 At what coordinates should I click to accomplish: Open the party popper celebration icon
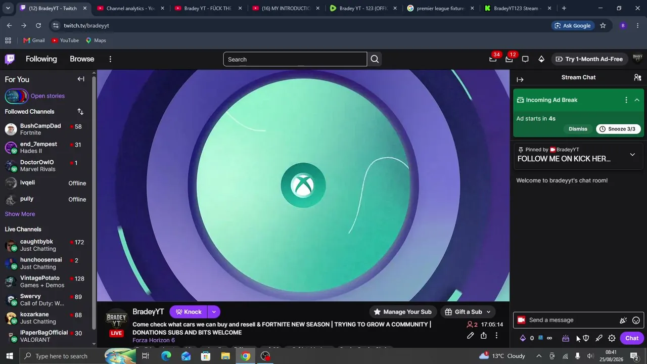(623, 320)
